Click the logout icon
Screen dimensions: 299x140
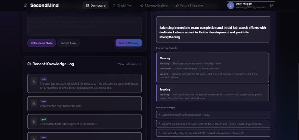(272, 5)
